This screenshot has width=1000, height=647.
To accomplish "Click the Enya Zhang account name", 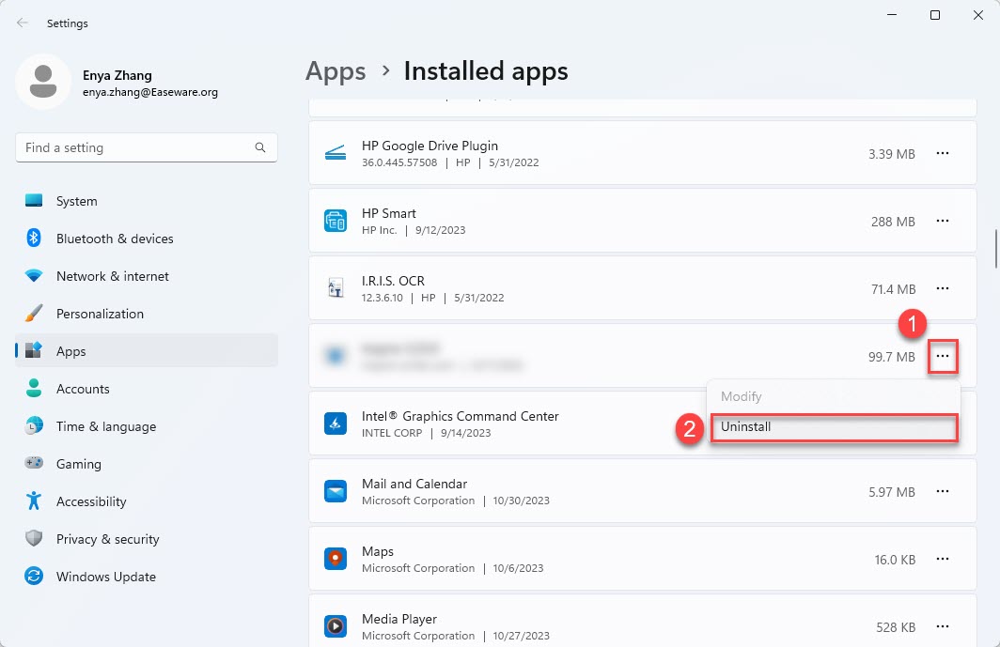I will click(x=117, y=75).
